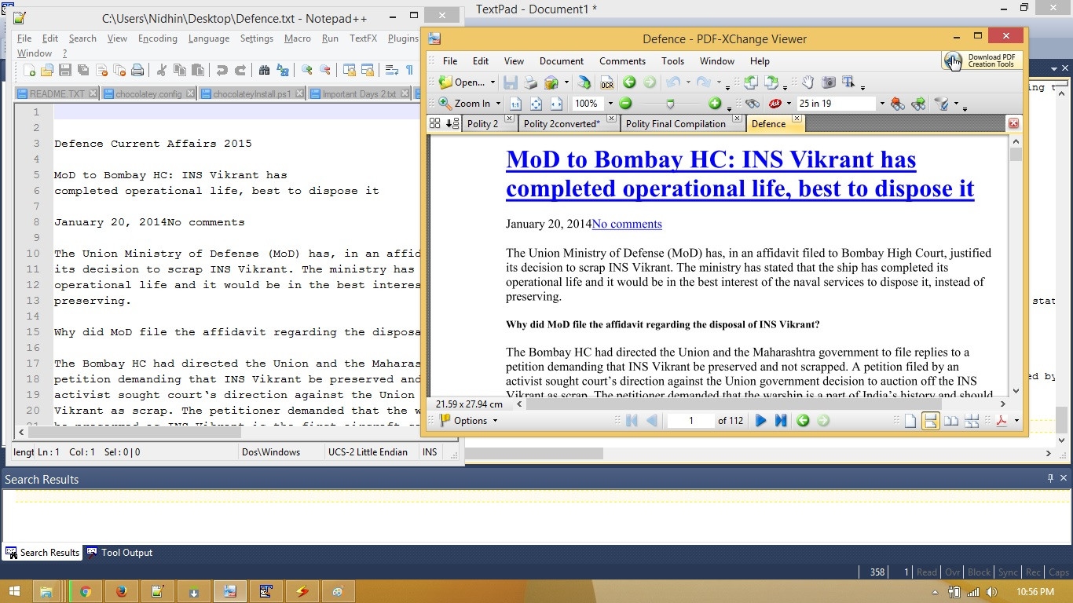Click the Notepad++ print icon
Viewport: 1073px width, 603px height.
137,70
